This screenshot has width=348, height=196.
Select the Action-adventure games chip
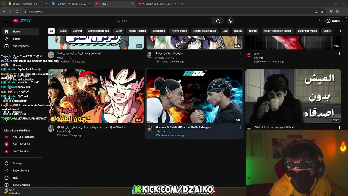coord(277,31)
